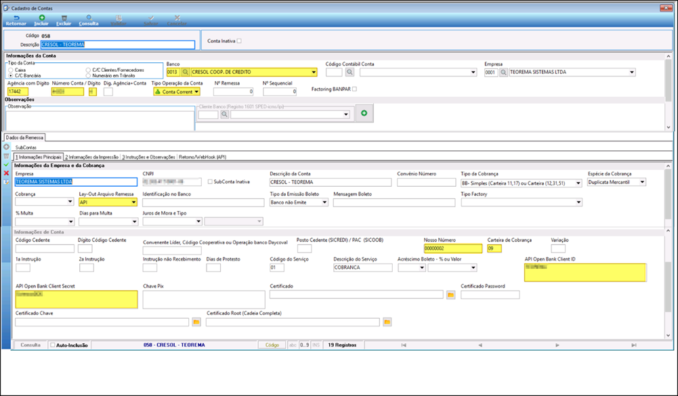Screen dimensions: 678x396
Task: Expand the Lay-Out Arquivo Remessa dropdown
Action: pos(133,202)
